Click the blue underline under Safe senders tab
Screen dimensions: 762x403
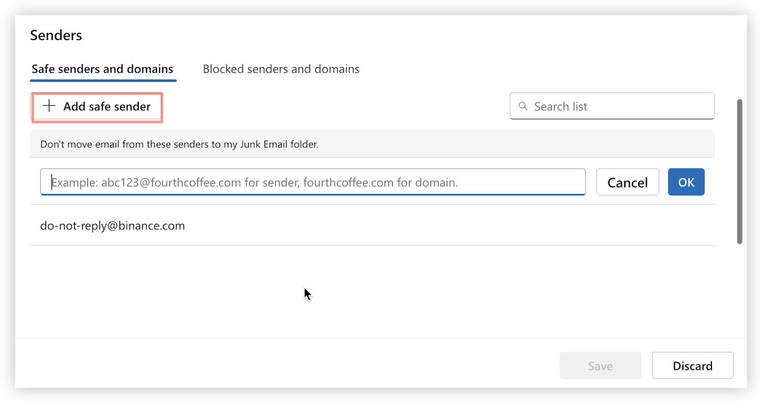[x=103, y=80]
